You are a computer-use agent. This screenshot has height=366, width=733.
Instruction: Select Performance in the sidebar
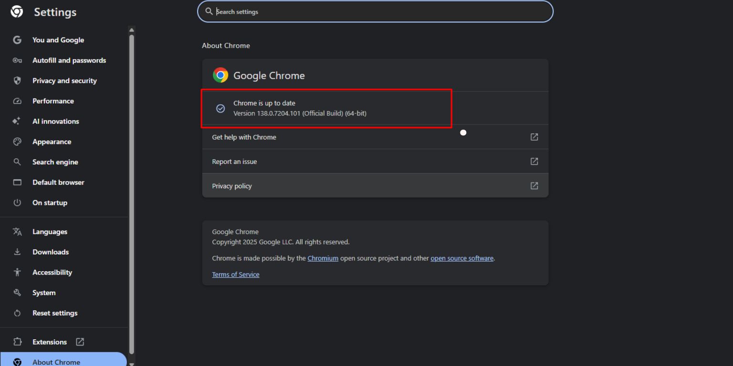coord(64,101)
